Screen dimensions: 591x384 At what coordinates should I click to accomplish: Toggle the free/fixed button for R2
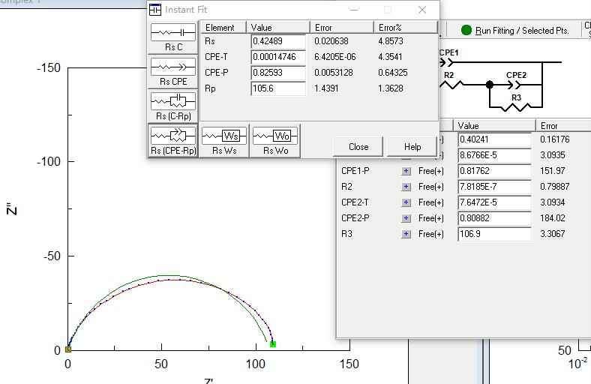pyautogui.click(x=406, y=187)
